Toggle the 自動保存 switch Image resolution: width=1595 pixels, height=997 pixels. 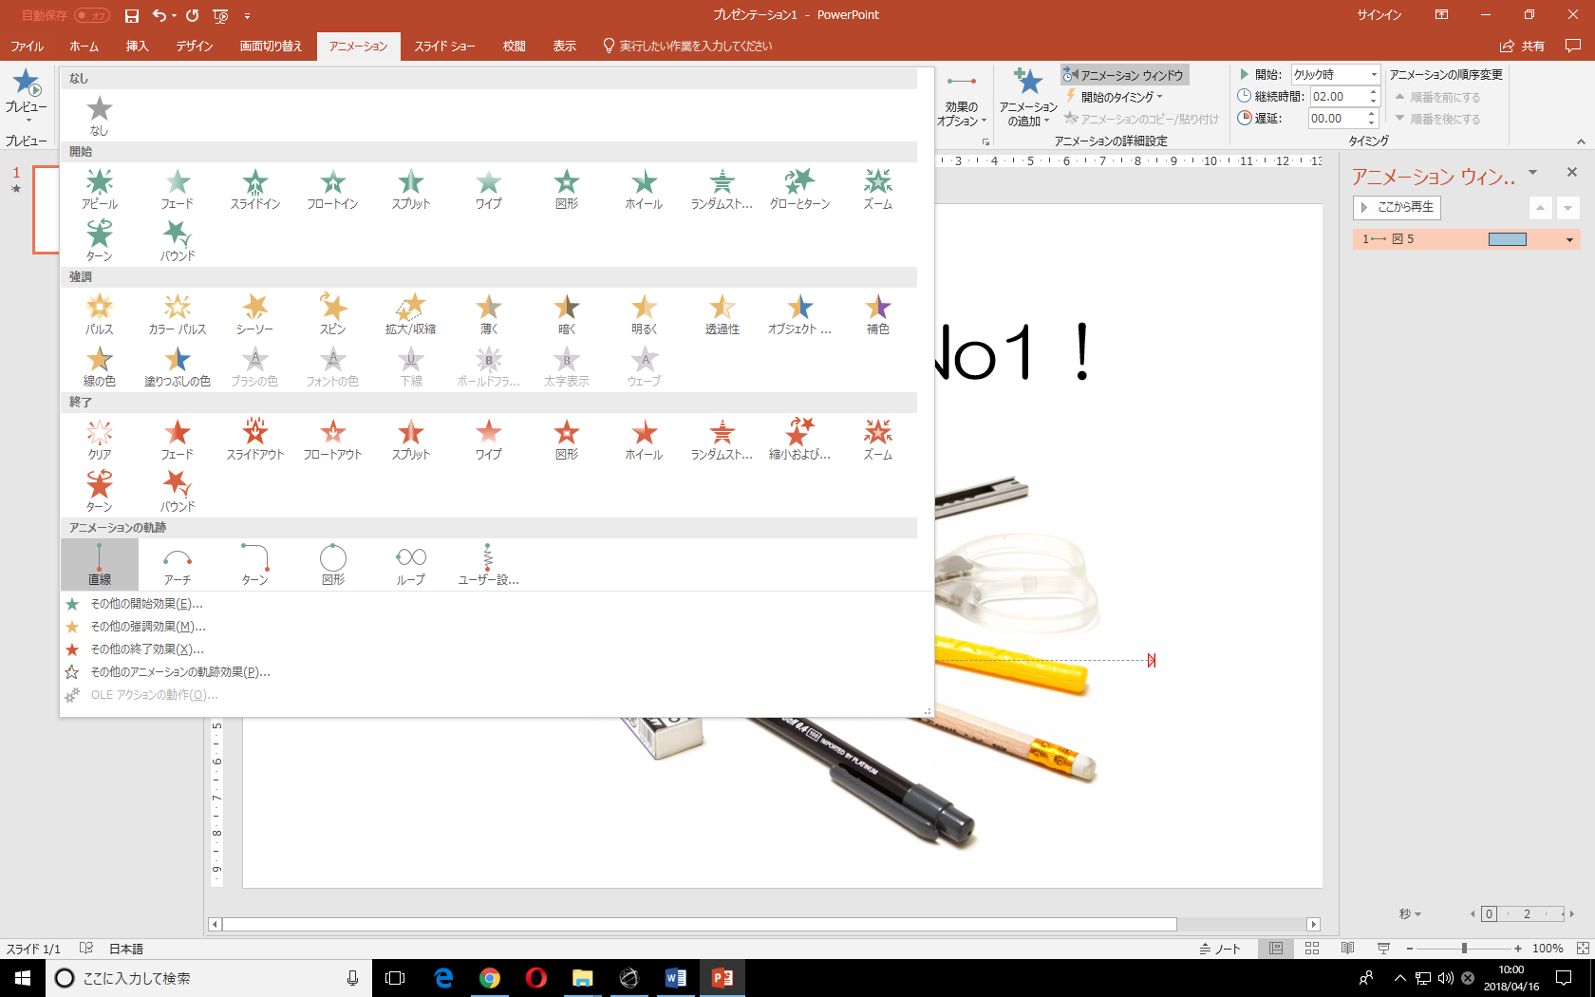pyautogui.click(x=92, y=15)
